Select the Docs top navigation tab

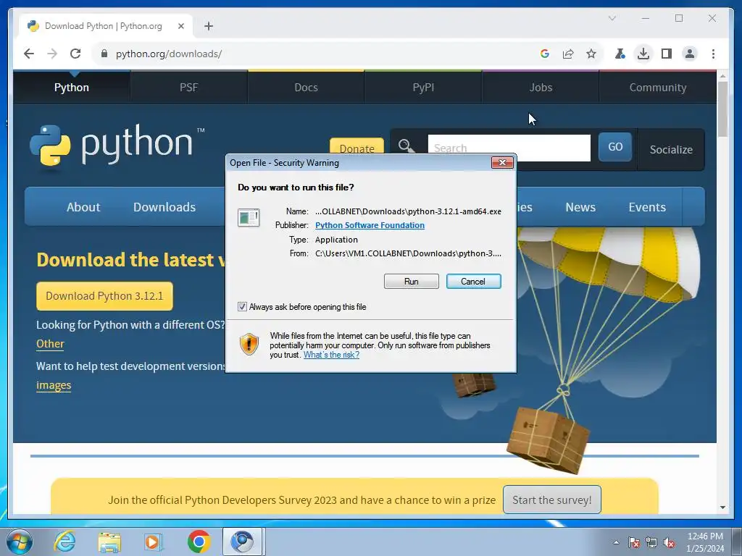point(306,88)
